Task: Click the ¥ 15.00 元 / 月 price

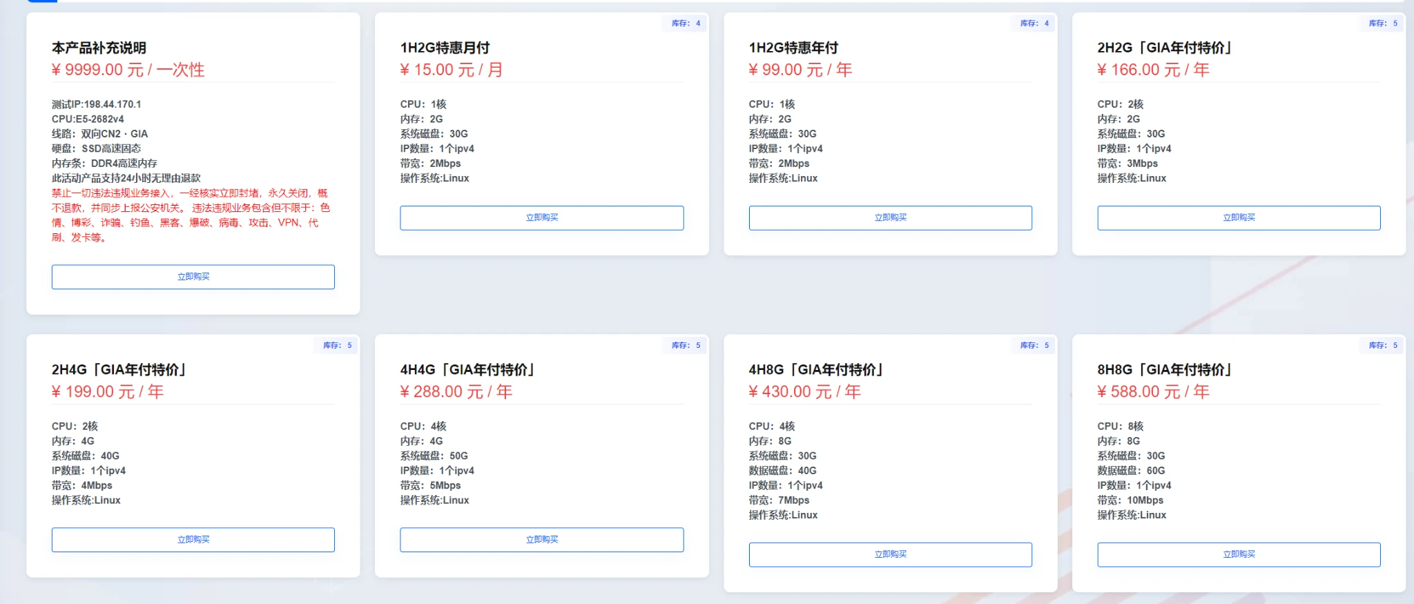Action: point(452,70)
